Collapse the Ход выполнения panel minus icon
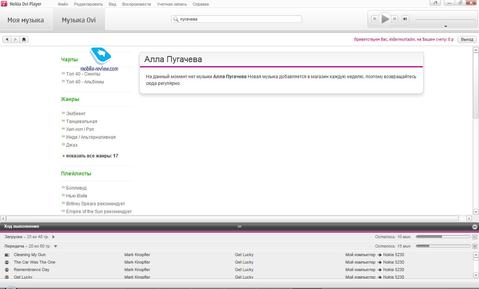 [x=475, y=227]
